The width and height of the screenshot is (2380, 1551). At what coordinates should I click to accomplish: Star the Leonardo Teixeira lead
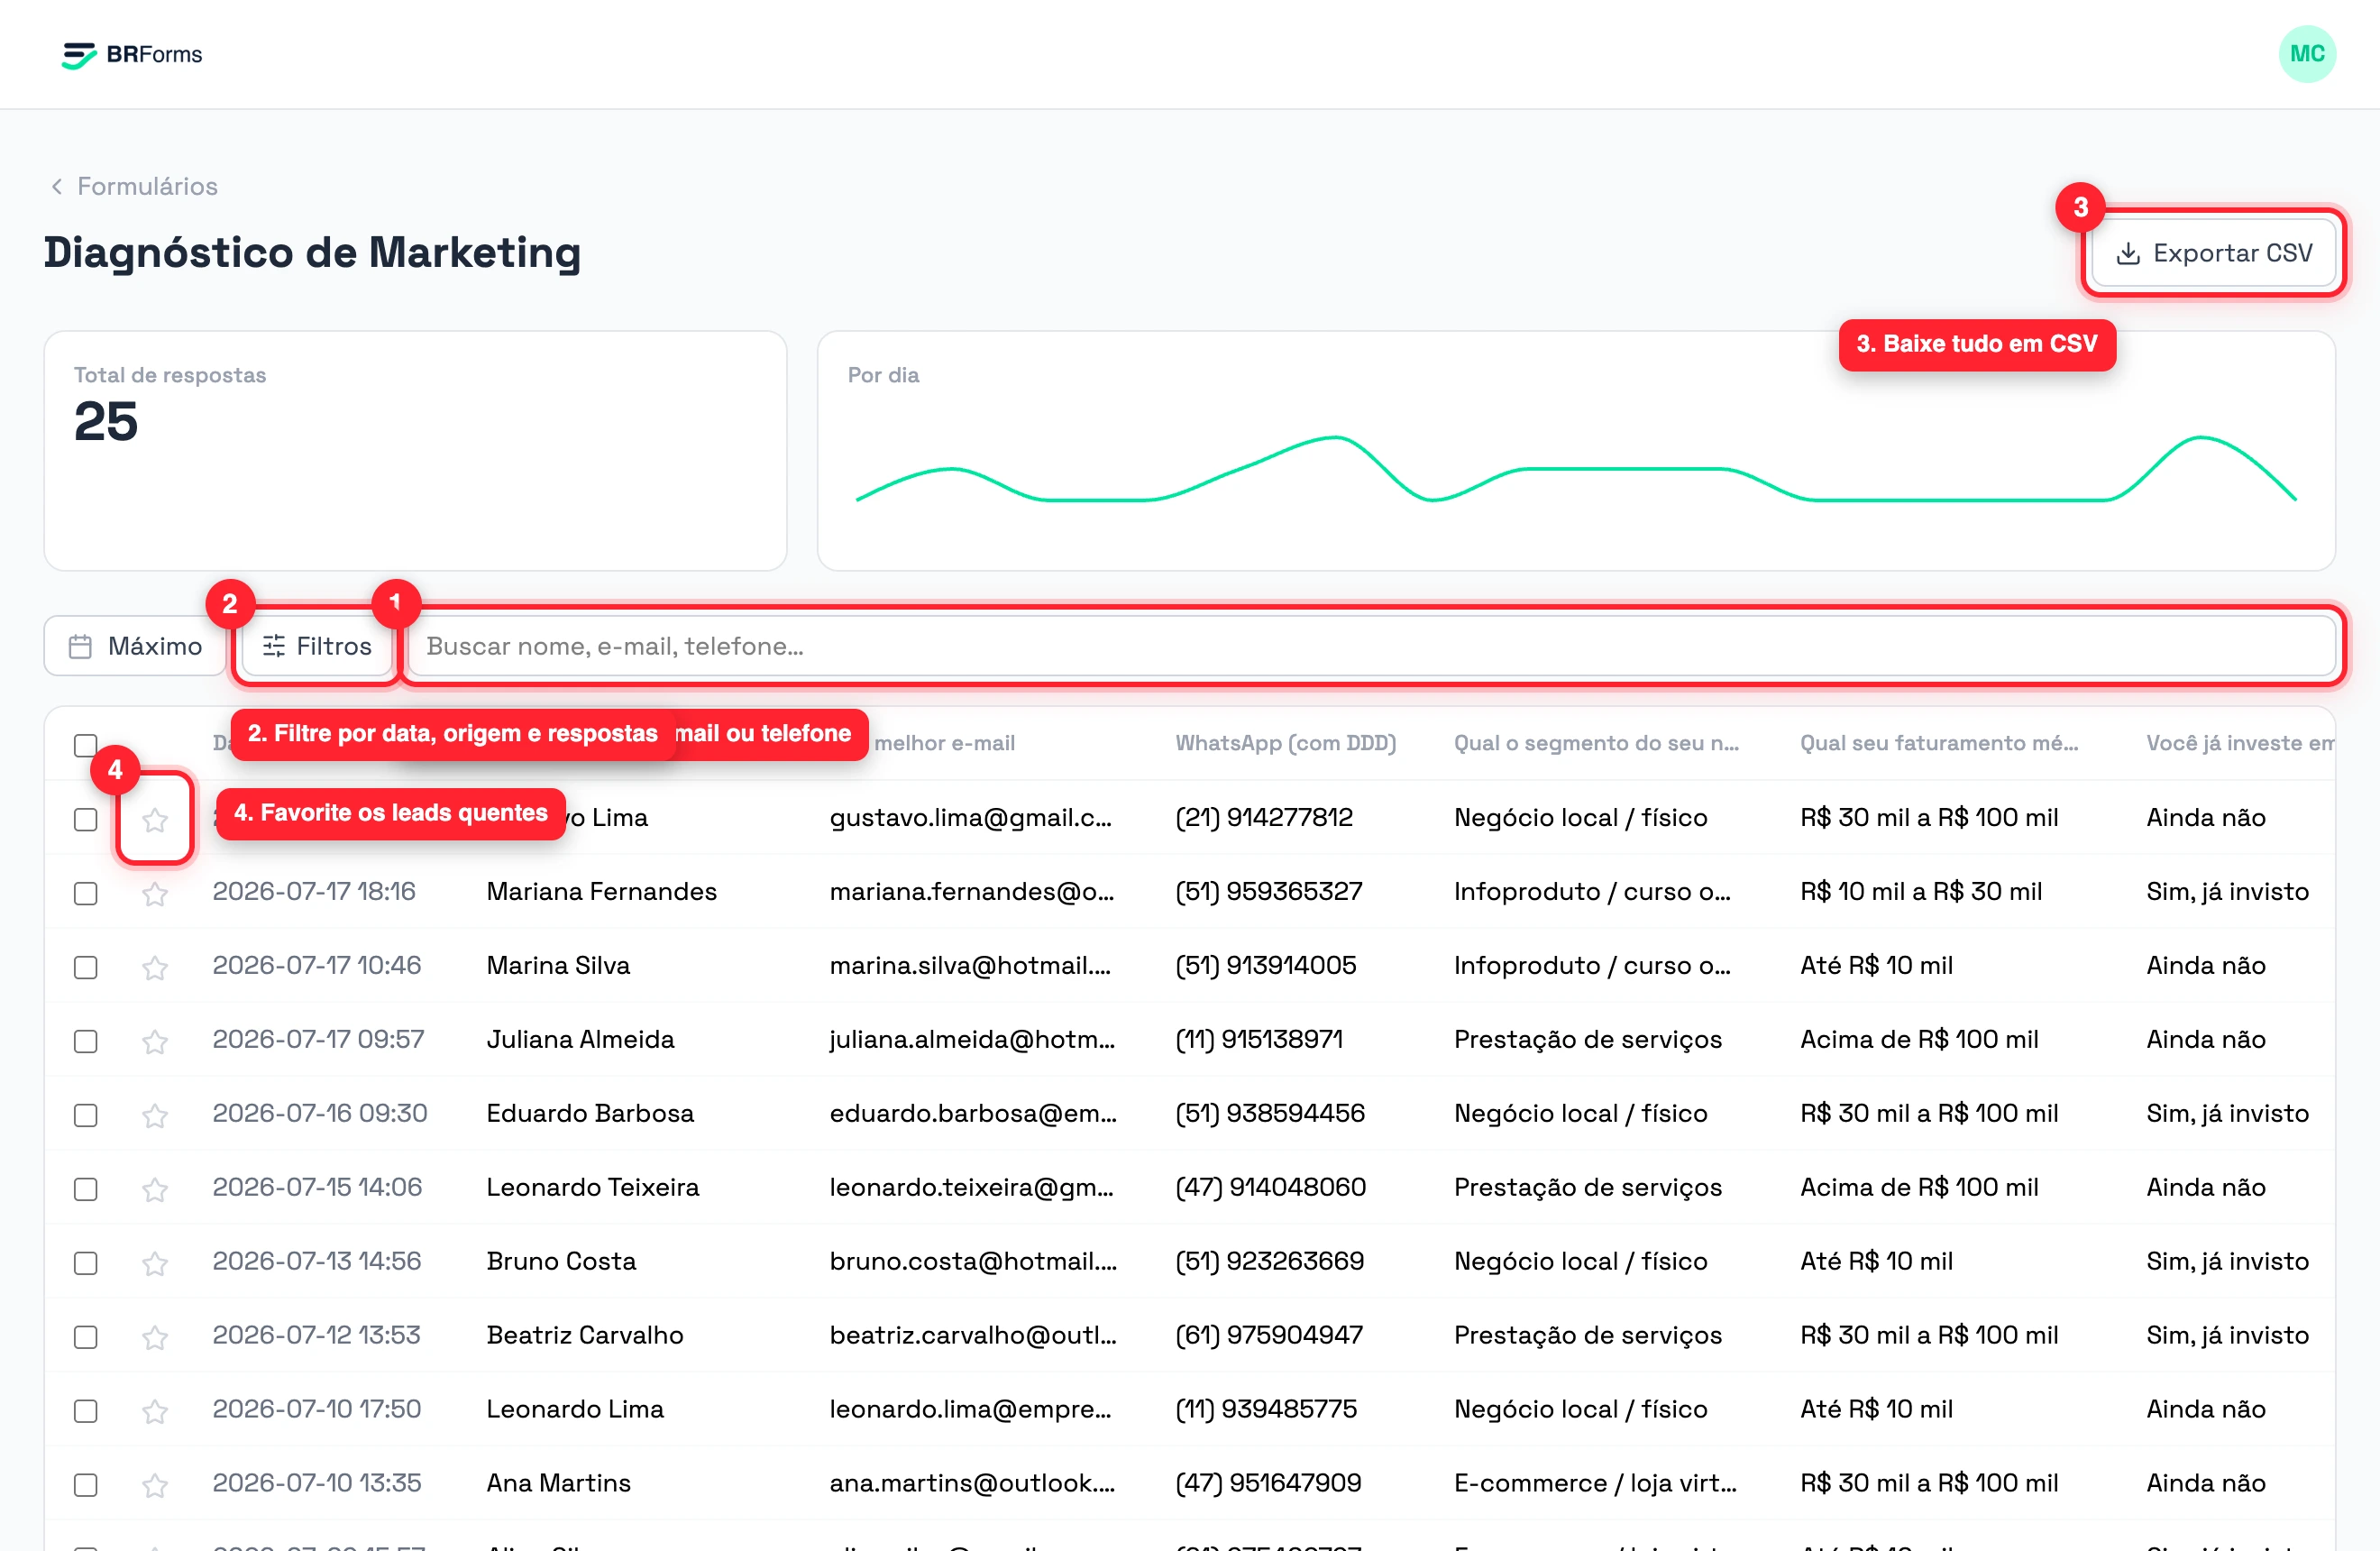click(x=155, y=1190)
